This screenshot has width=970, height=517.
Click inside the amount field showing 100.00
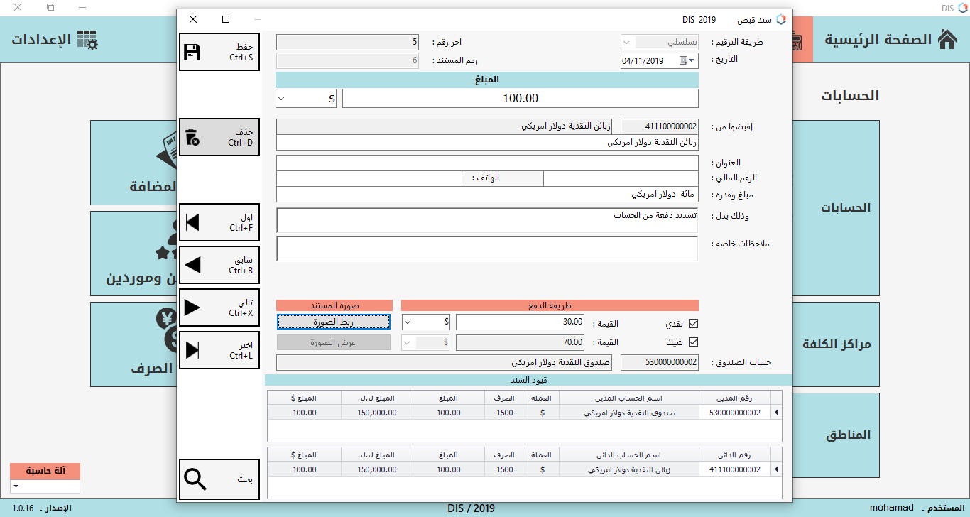tap(520, 99)
